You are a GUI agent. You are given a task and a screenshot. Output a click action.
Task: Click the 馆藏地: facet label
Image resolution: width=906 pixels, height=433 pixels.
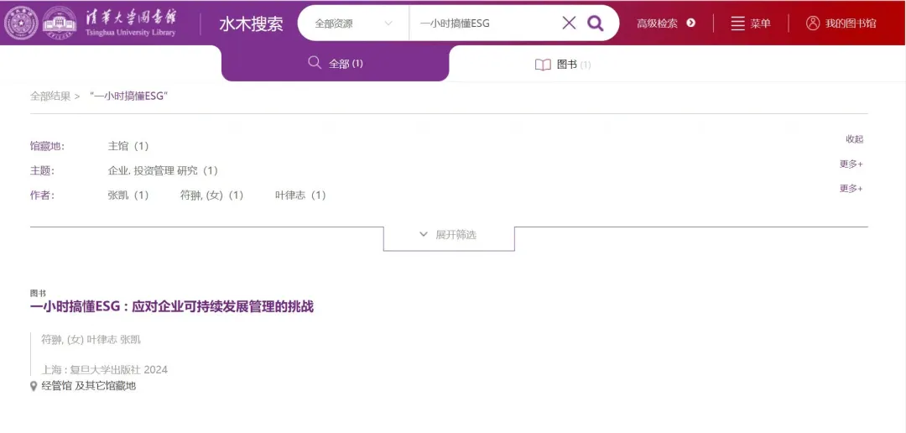click(47, 146)
